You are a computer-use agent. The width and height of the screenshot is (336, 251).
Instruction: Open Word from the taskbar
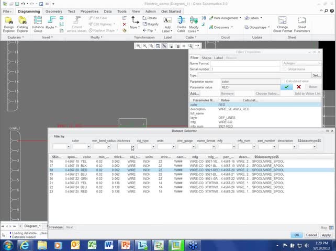[x=109, y=245]
